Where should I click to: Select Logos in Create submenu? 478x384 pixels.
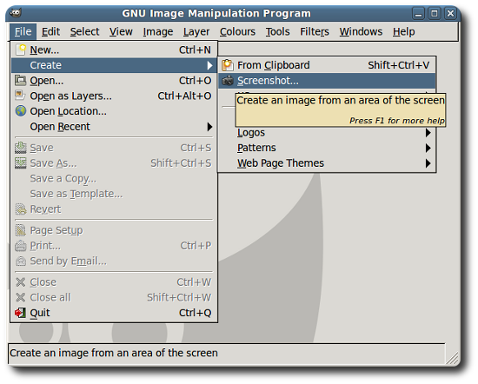click(327, 133)
